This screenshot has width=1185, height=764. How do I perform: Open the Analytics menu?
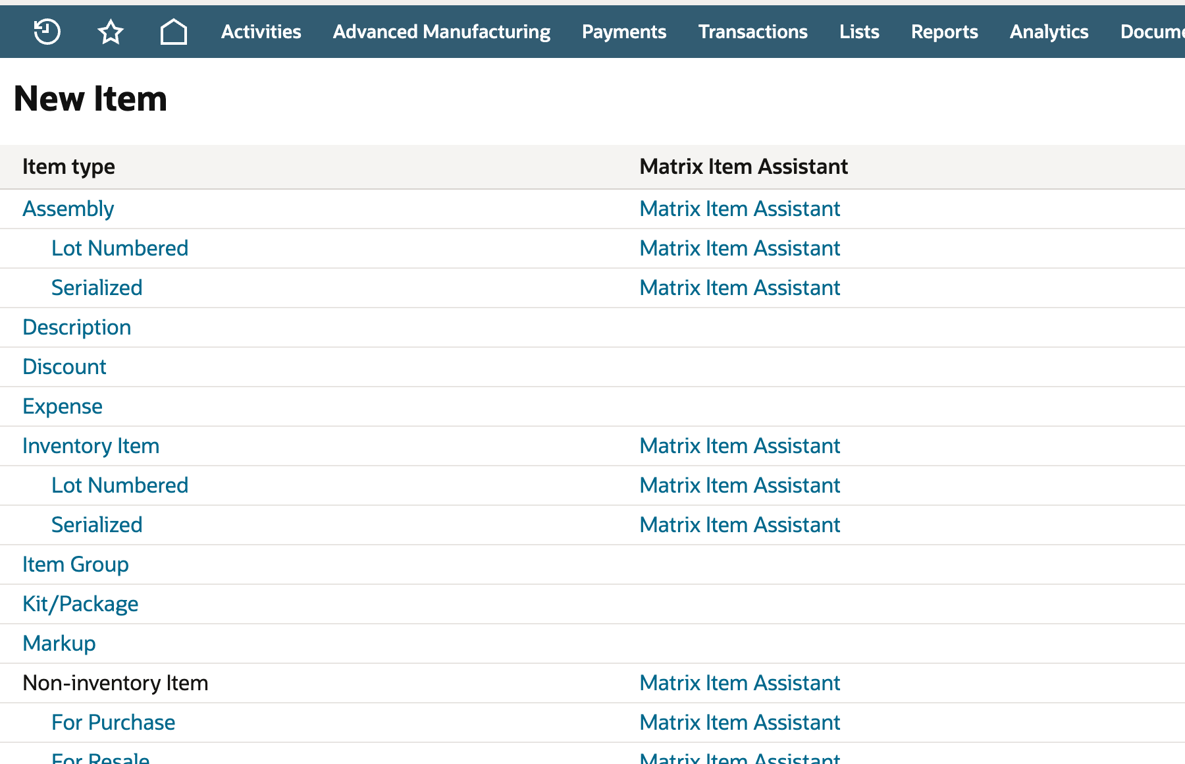[1049, 32]
